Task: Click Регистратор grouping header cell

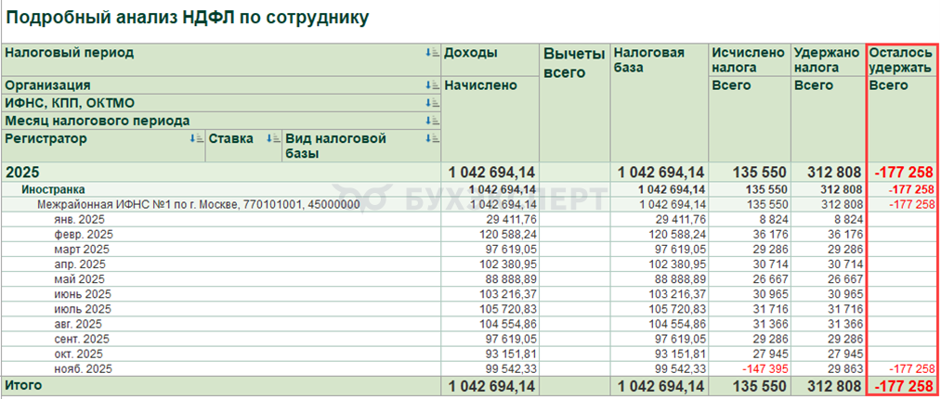Action: point(104,146)
